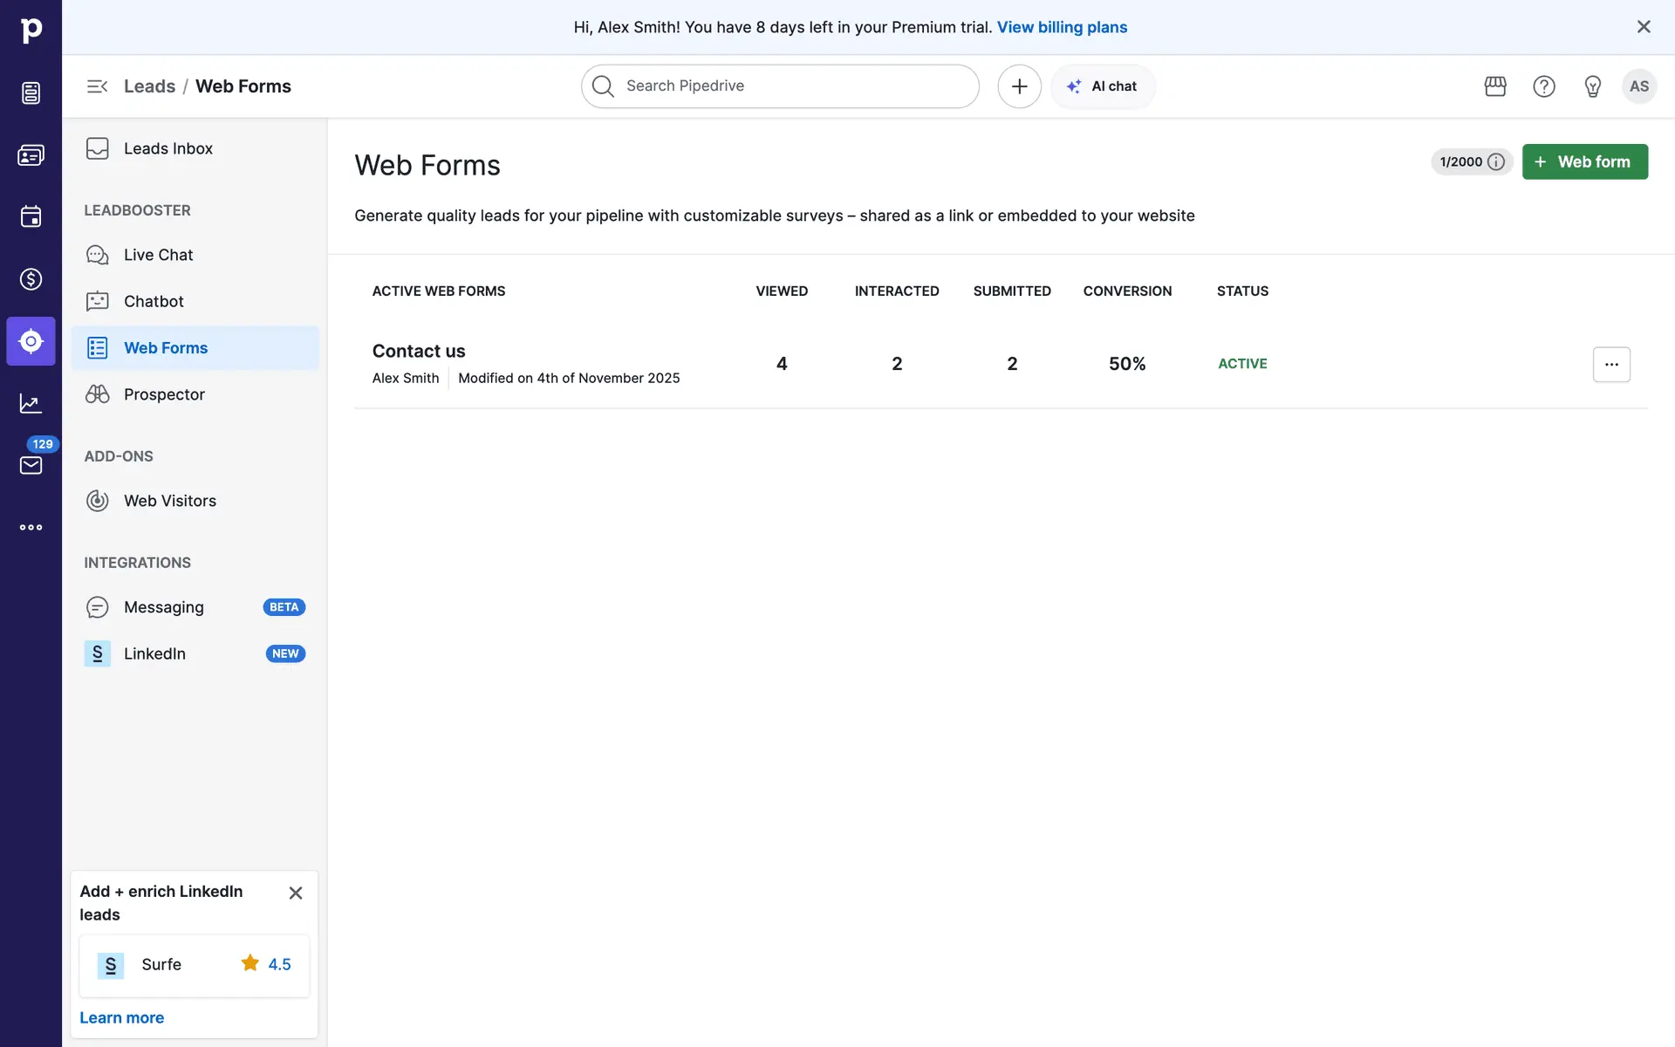Open the Sales Assistant lightbulb icon
The width and height of the screenshot is (1675, 1047).
click(1592, 86)
